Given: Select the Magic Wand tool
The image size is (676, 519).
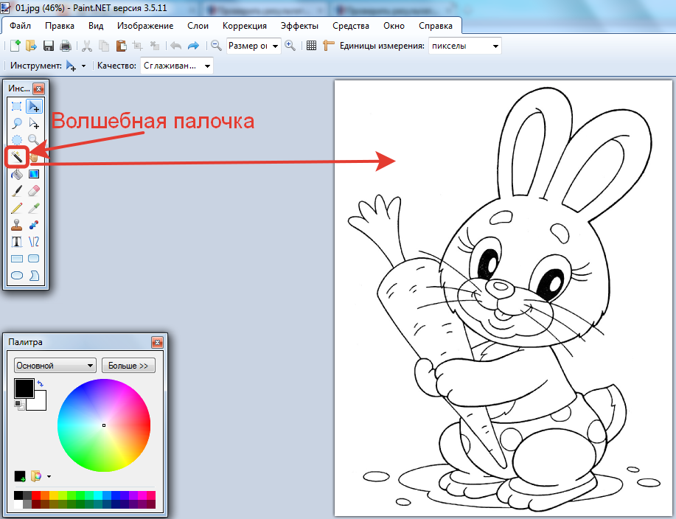Looking at the screenshot, I should click(16, 156).
